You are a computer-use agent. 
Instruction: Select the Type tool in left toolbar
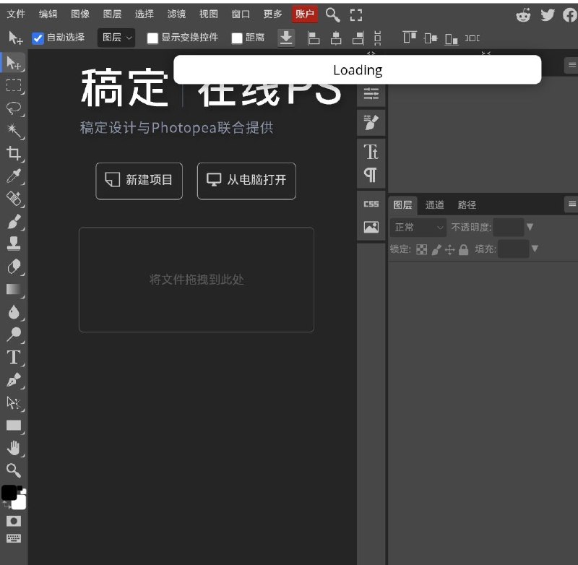(14, 357)
